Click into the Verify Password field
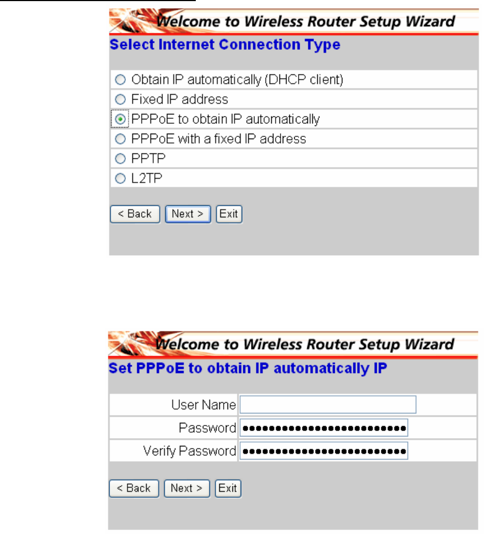484x534 pixels. tap(324, 451)
